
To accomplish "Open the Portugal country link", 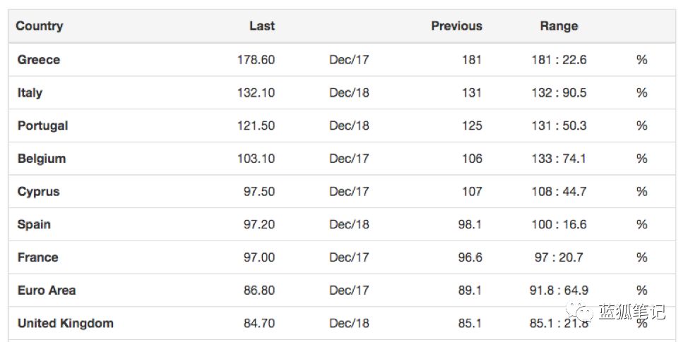I will (42, 126).
